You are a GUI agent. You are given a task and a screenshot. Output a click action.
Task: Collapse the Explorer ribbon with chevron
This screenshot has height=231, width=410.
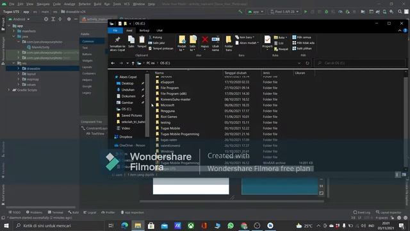tap(400, 31)
